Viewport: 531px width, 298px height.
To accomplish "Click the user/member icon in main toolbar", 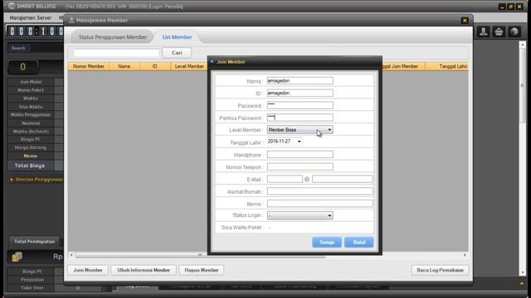I will pos(483,31).
